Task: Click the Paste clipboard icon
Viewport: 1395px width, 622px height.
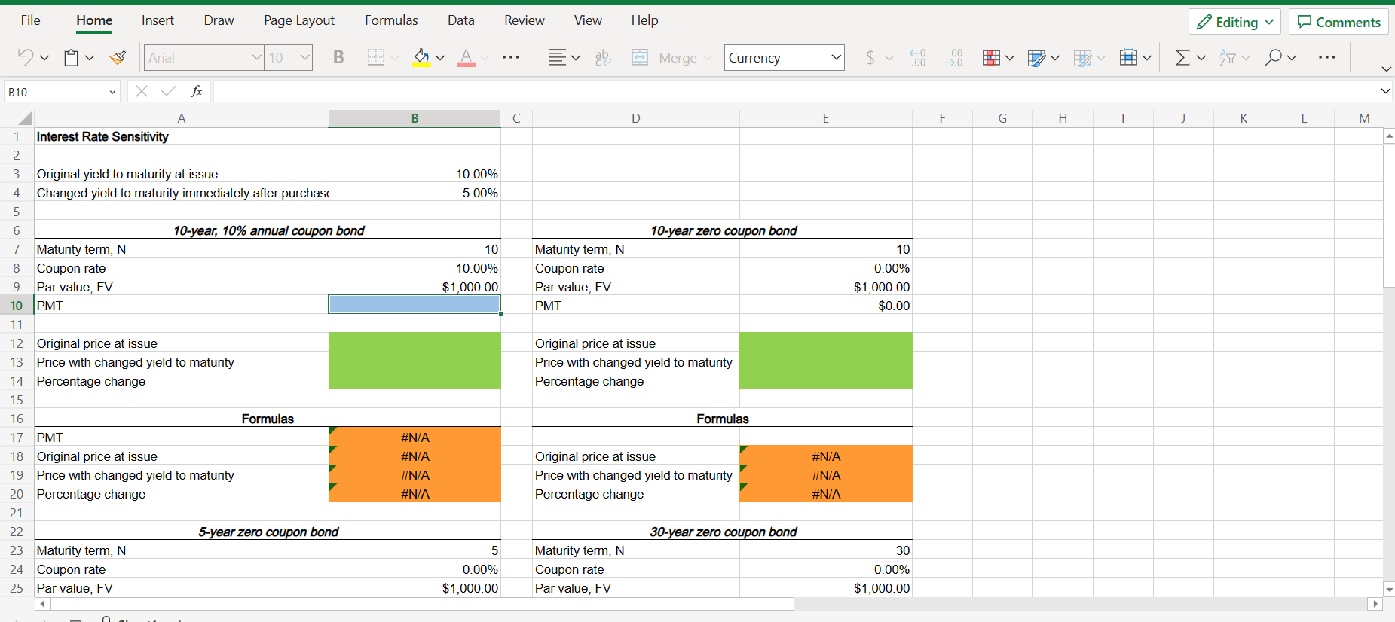Action: click(x=72, y=57)
